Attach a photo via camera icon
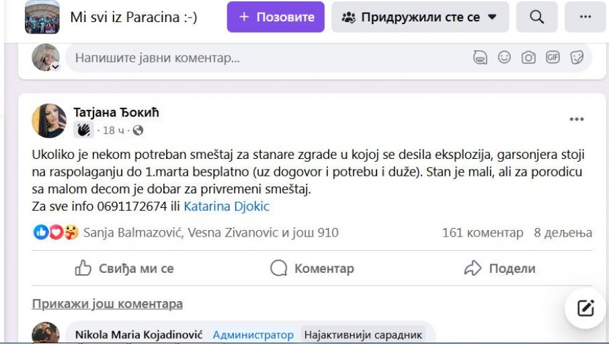 pyautogui.click(x=528, y=58)
